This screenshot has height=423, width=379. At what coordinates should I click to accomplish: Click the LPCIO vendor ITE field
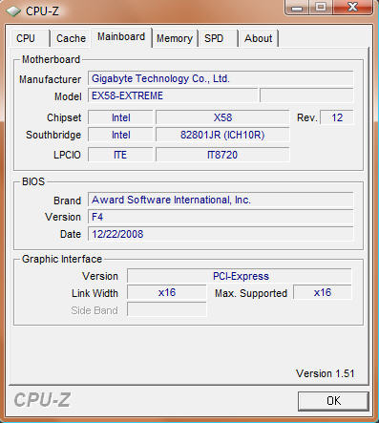120,155
